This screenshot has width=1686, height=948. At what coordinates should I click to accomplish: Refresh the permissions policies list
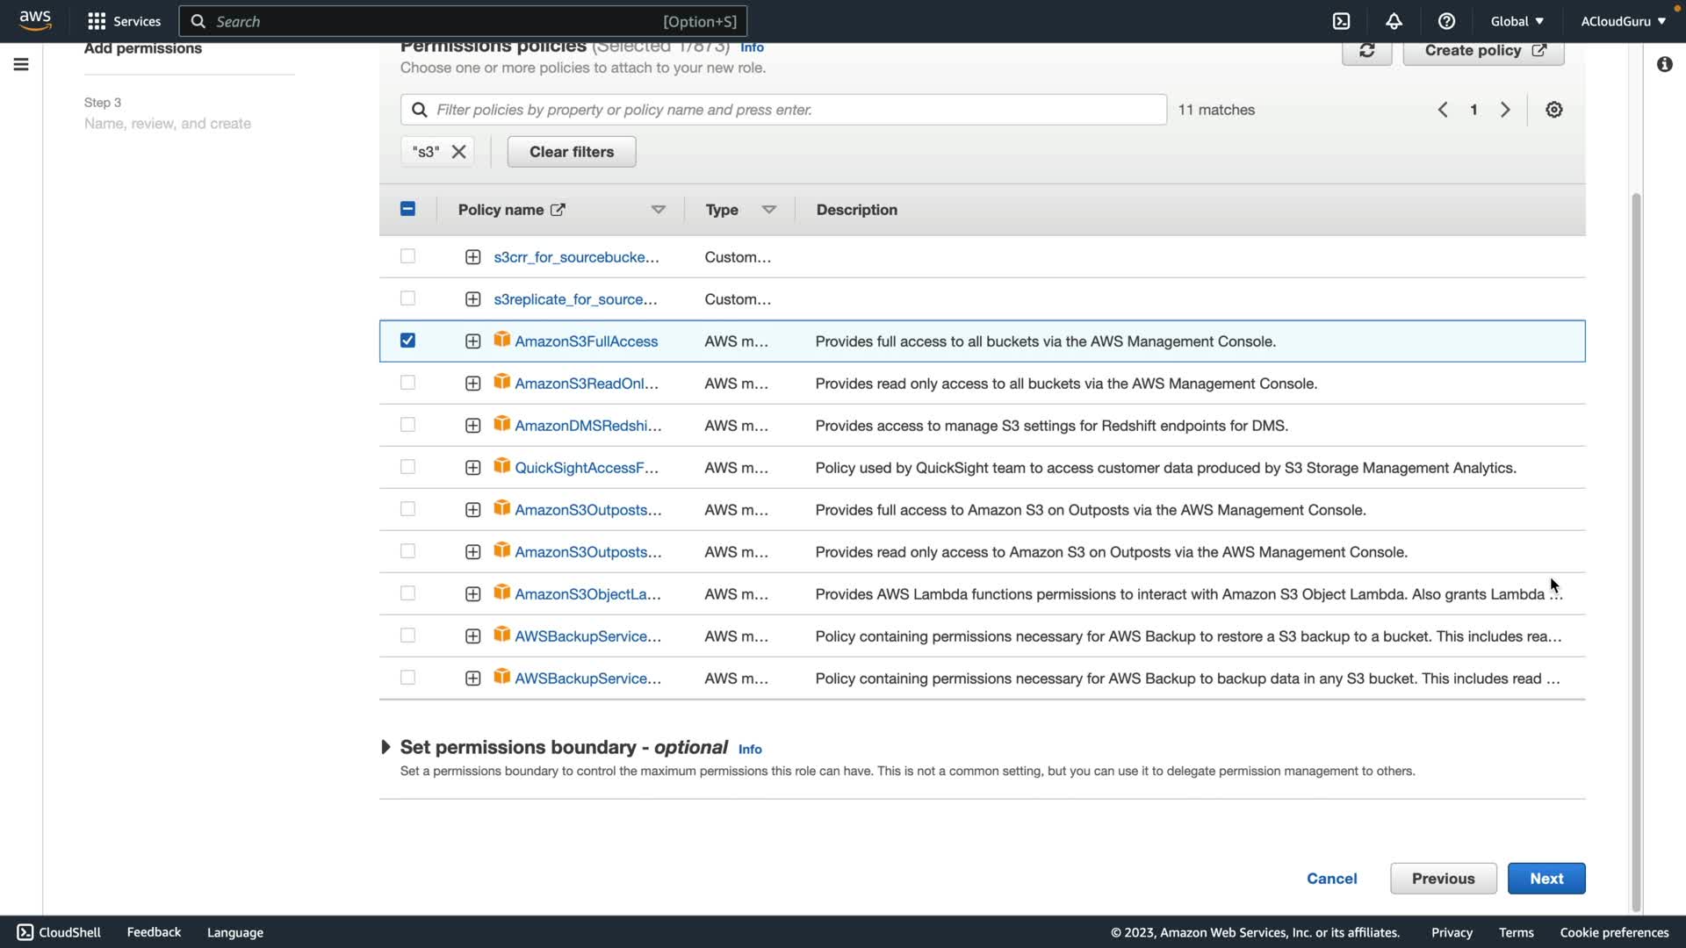tap(1366, 51)
